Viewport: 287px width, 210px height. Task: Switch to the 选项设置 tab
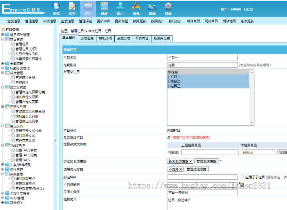(x=87, y=38)
